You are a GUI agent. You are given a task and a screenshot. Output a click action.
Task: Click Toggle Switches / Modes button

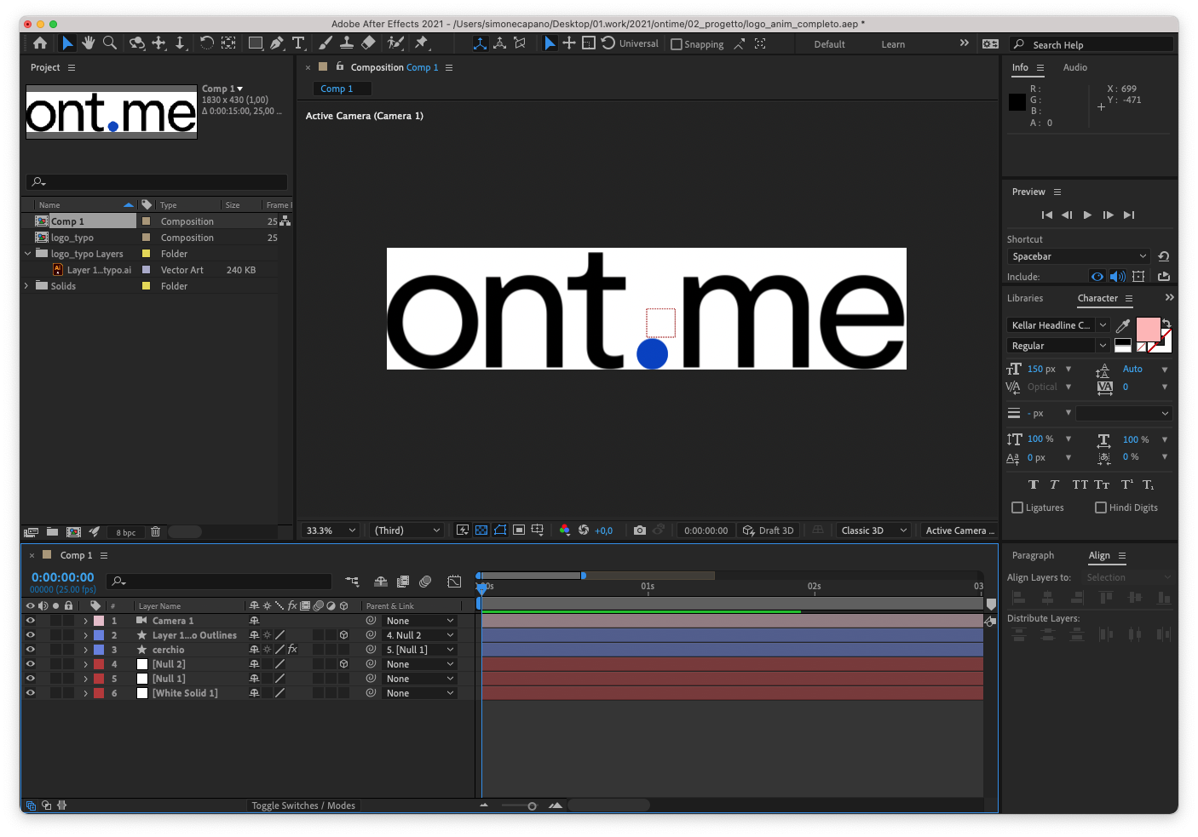tap(303, 805)
